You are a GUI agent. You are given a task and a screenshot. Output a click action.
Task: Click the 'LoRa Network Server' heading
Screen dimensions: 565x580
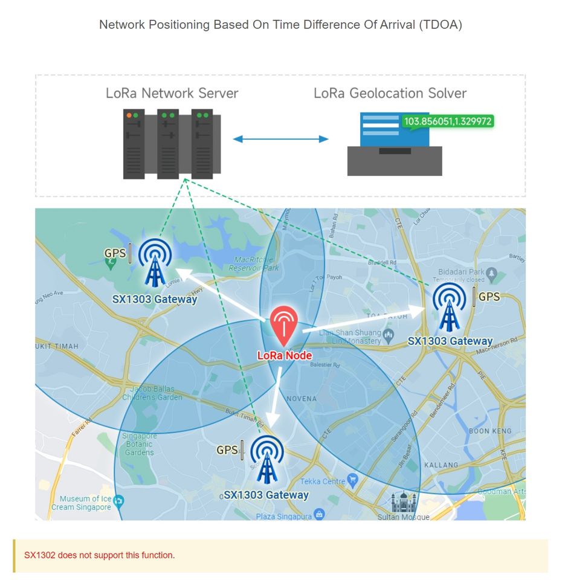[172, 93]
